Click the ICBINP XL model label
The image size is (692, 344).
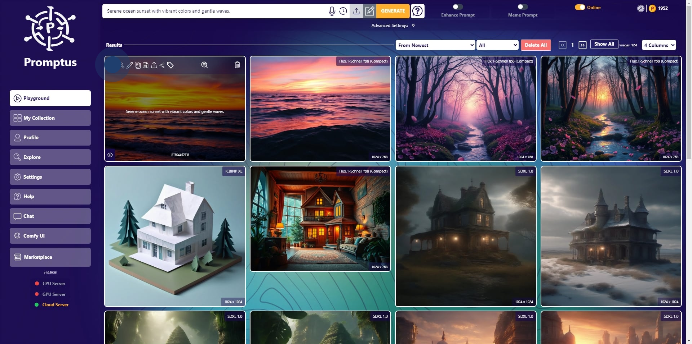234,171
